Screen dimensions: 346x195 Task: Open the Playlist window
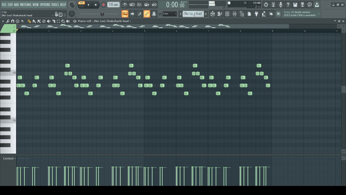point(213,14)
